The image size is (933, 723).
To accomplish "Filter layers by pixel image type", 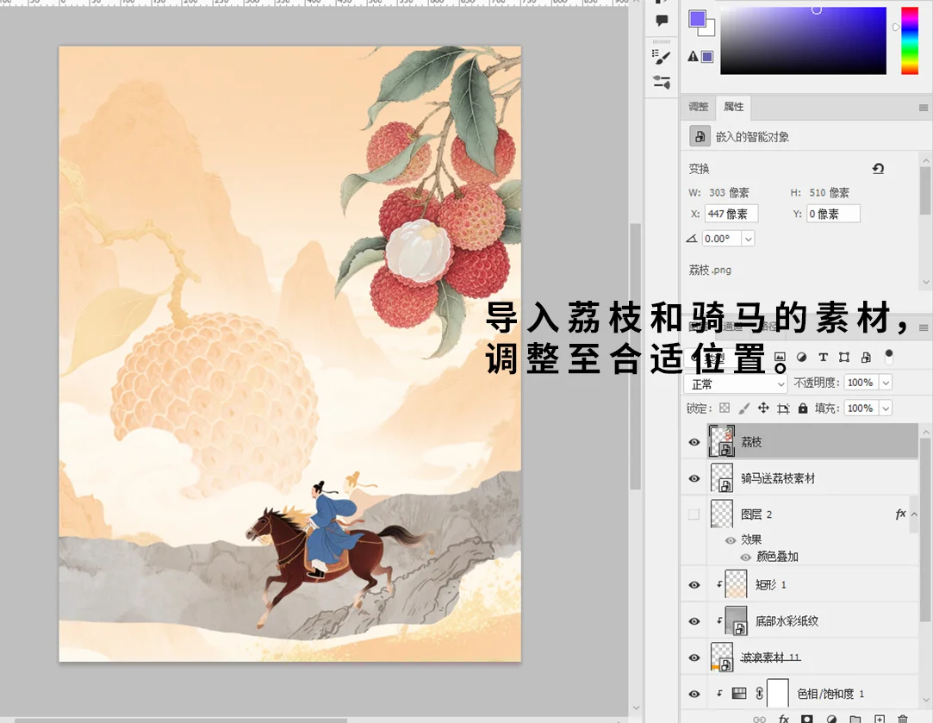I will [x=780, y=357].
